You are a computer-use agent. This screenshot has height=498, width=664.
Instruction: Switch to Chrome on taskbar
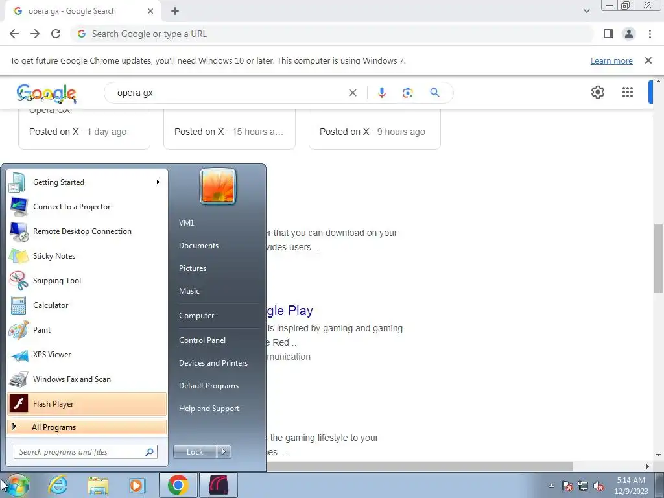pos(178,485)
